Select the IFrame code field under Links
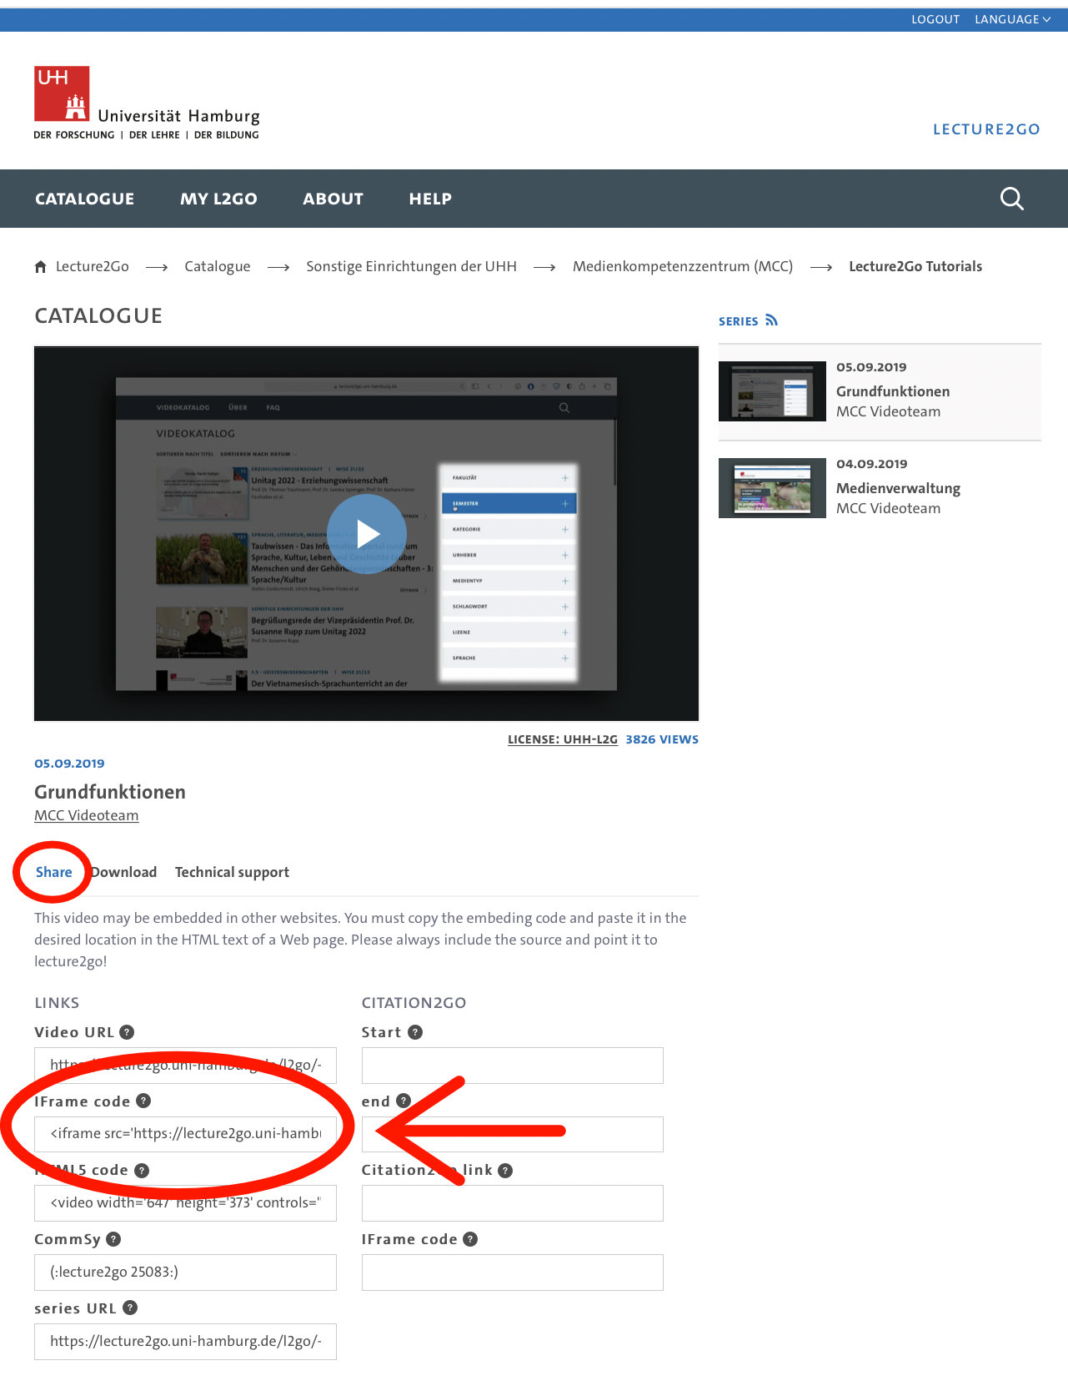 185,1135
